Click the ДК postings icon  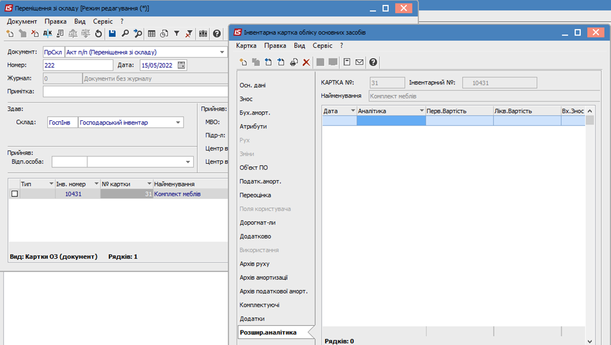click(48, 34)
